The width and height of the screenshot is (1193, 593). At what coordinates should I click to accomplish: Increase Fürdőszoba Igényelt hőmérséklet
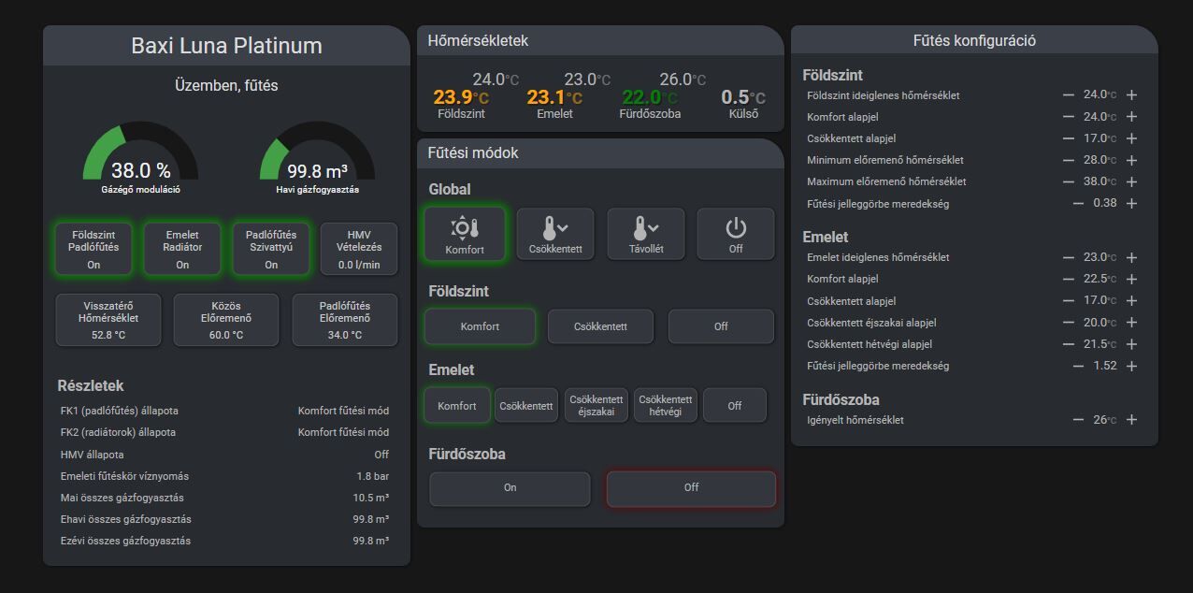tap(1131, 420)
